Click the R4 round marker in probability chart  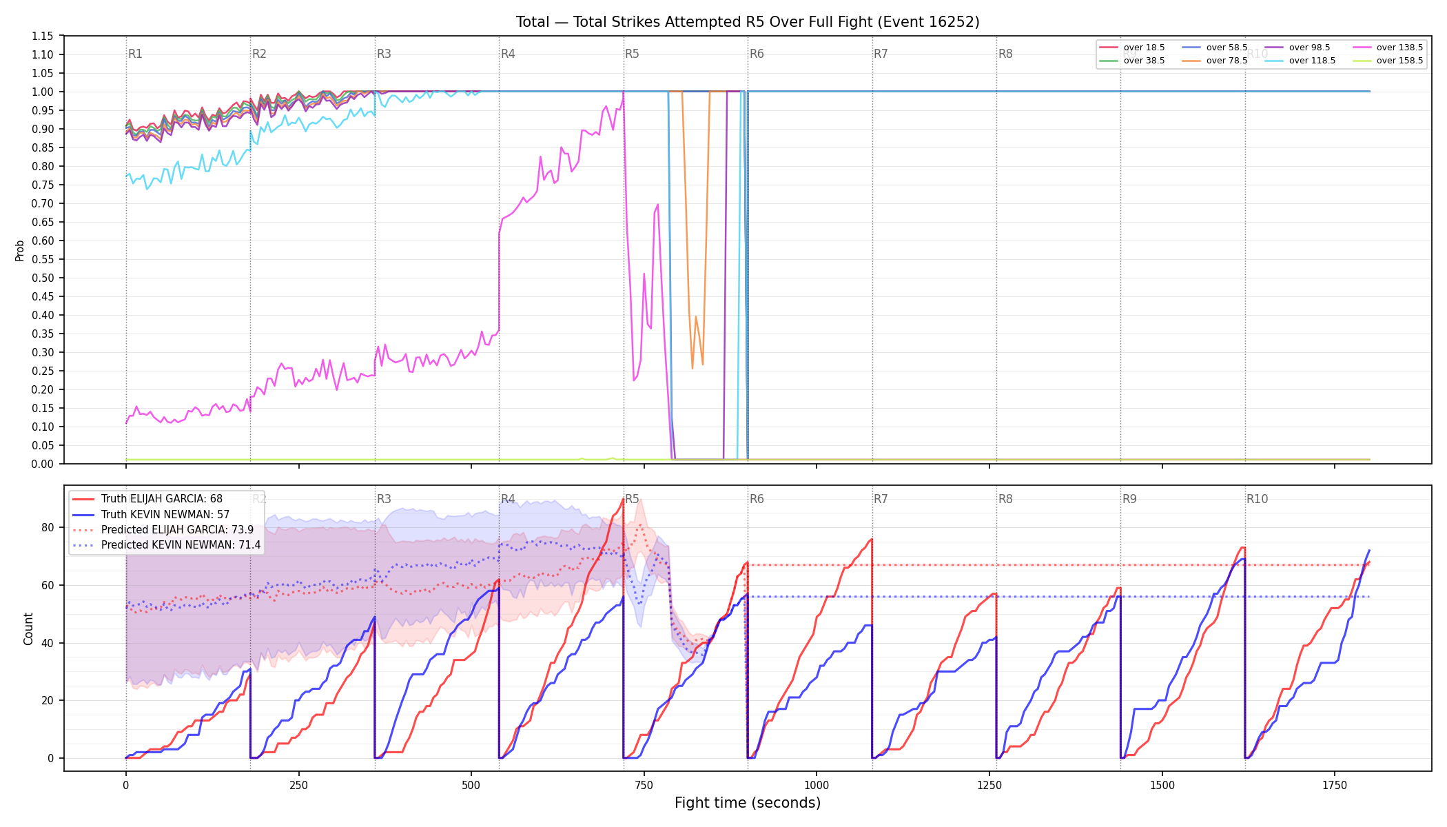(x=508, y=54)
